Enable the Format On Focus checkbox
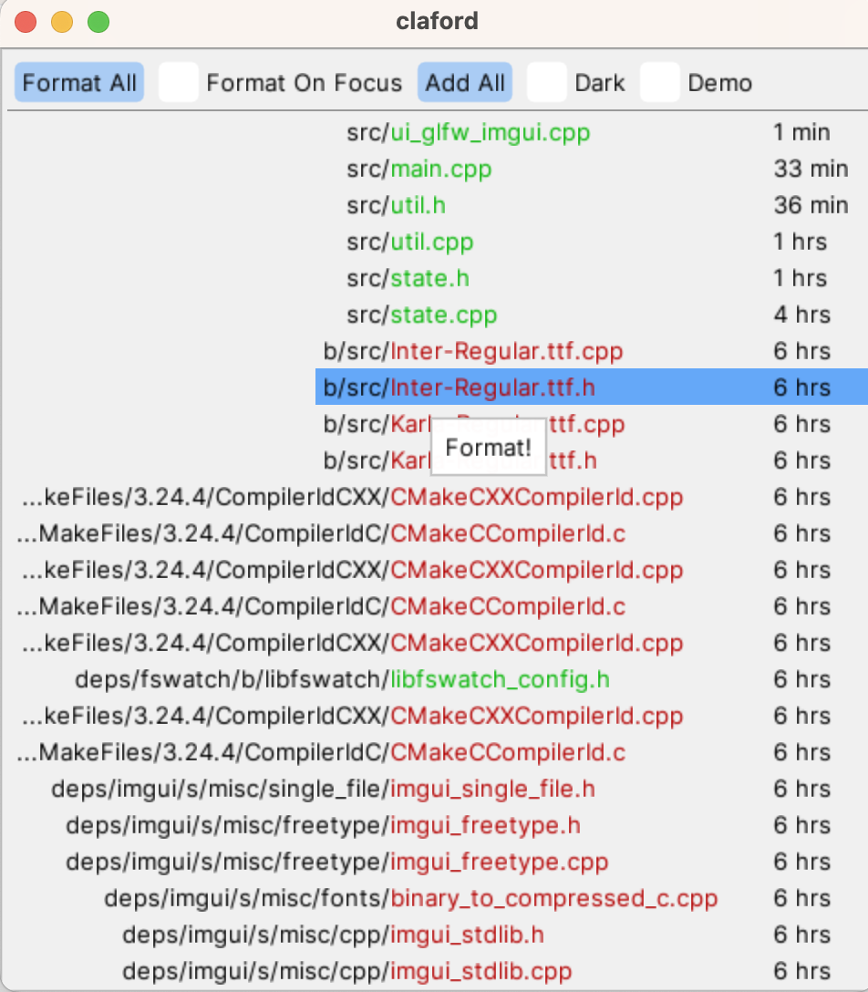Viewport: 868px width, 992px height. tap(178, 82)
